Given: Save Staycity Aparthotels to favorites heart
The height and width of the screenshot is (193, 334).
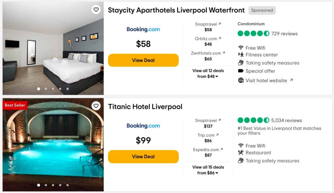Looking at the screenshot, I should 96,10.
